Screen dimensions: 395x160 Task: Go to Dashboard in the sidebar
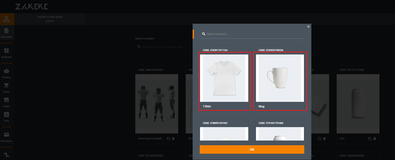tap(7, 53)
